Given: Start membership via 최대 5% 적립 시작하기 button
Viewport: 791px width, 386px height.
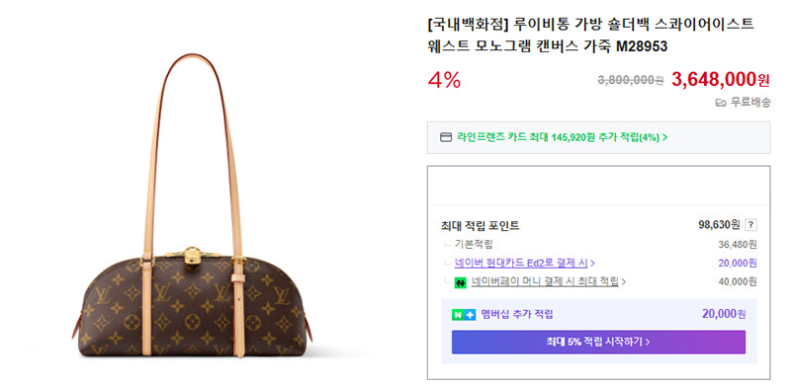Looking at the screenshot, I should tap(598, 343).
